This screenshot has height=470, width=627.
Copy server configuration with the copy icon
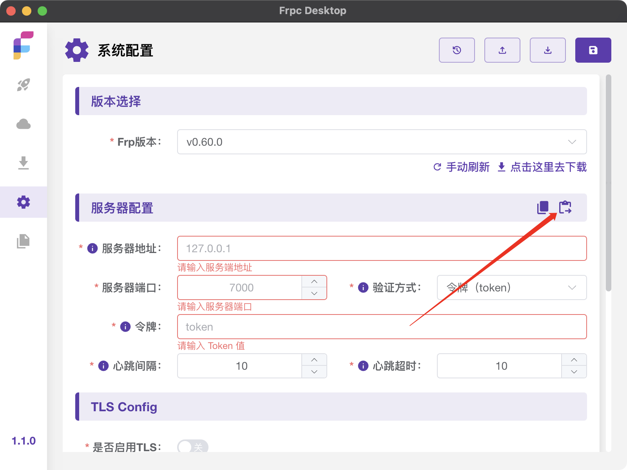point(543,208)
